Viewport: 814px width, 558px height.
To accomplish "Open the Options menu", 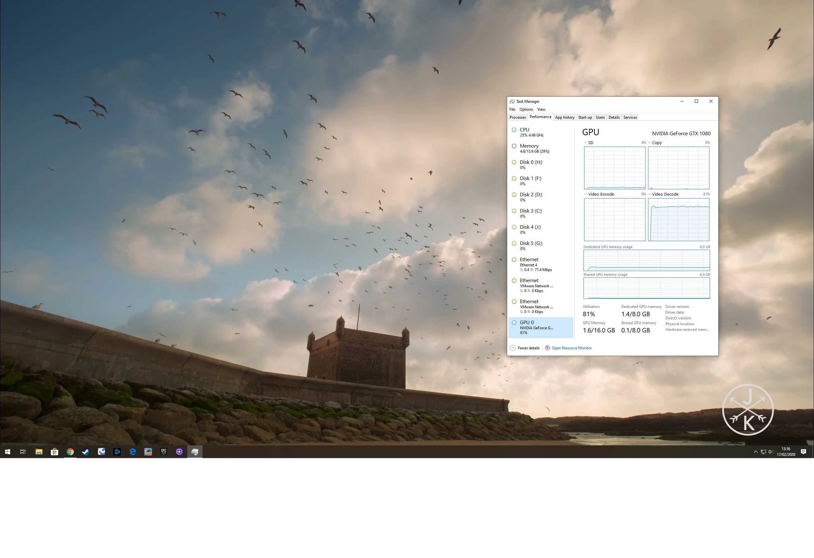I will coord(526,109).
